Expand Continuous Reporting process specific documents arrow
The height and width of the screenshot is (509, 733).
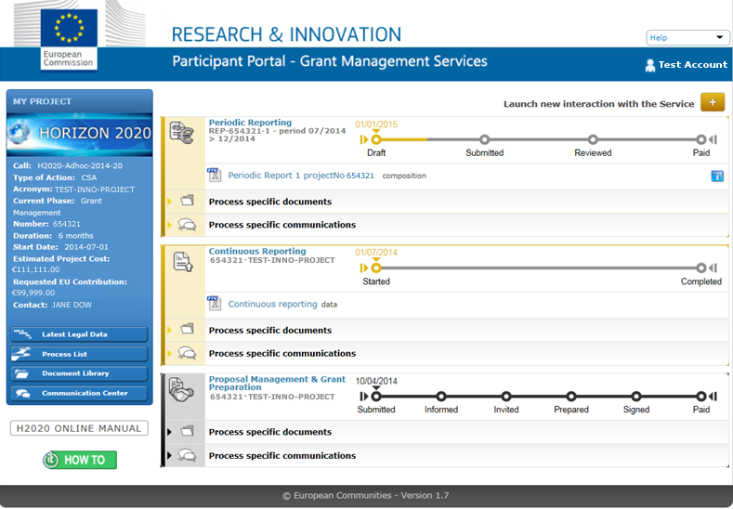169,330
